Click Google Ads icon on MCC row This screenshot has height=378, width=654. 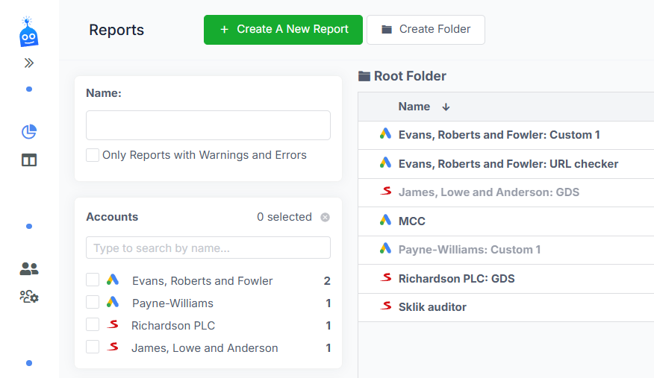(385, 220)
